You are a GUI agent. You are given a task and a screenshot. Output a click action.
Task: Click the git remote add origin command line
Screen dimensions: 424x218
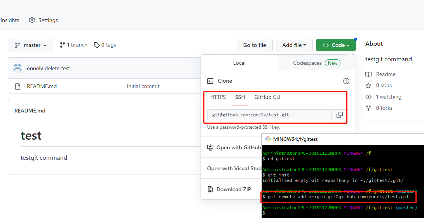point(335,197)
